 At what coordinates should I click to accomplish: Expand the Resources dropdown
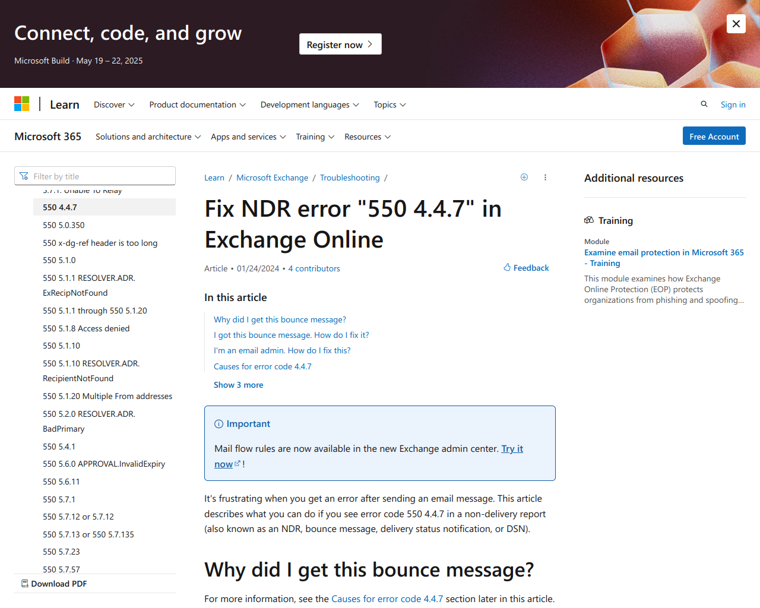pyautogui.click(x=368, y=137)
